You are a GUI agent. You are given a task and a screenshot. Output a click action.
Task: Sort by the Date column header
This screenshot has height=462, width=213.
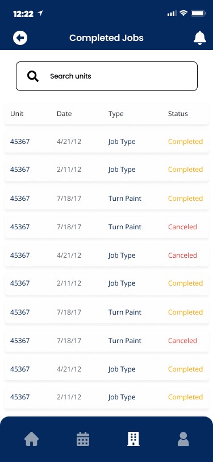coord(64,114)
